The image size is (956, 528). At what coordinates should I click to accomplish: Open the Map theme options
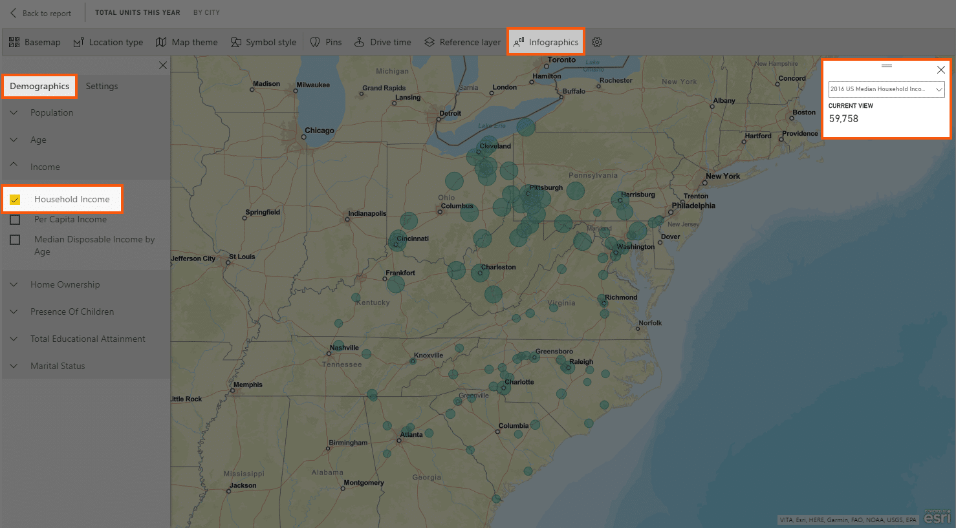[186, 41]
